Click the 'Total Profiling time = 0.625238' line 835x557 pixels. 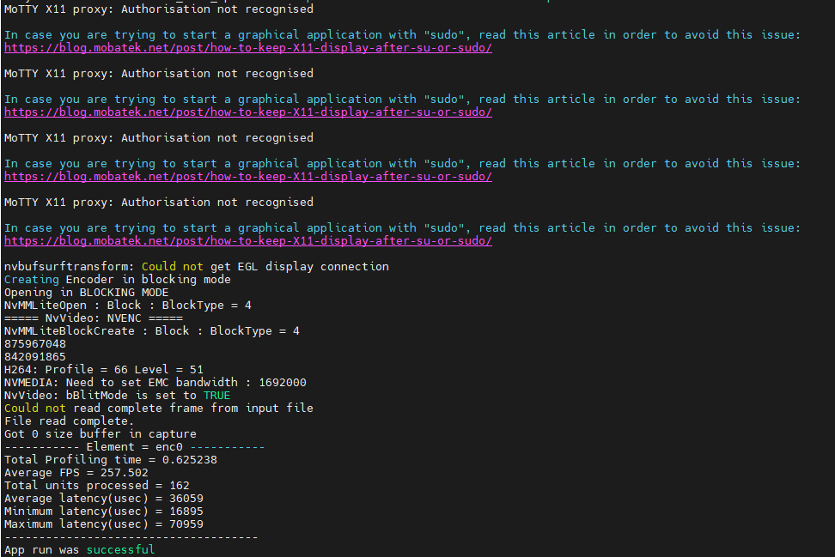coord(111,460)
